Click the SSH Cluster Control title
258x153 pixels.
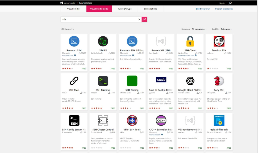[x=103, y=130]
